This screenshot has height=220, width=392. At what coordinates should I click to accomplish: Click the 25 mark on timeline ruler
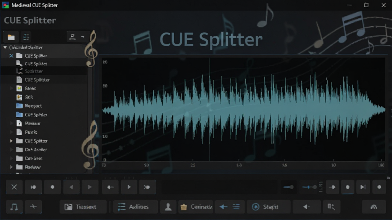coord(193,165)
